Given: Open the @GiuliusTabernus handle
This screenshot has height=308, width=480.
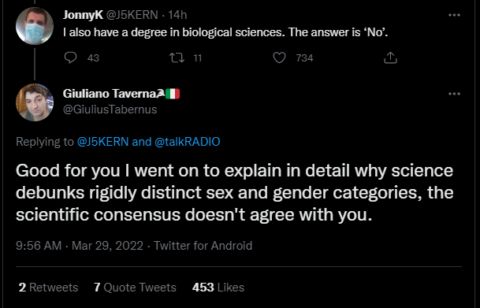Looking at the screenshot, I should pyautogui.click(x=110, y=109).
